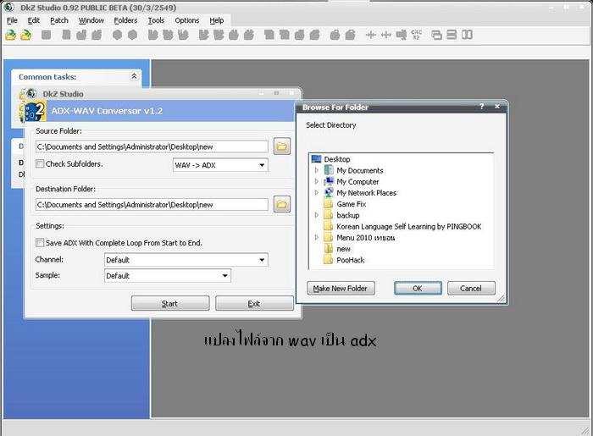Cancel the Browse For Folder dialog
593x436 pixels.
coord(471,289)
